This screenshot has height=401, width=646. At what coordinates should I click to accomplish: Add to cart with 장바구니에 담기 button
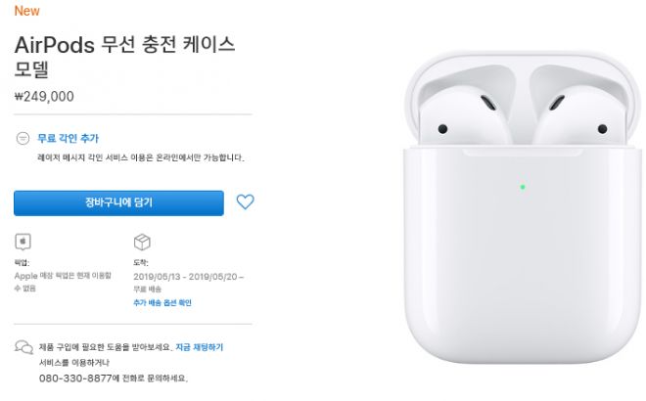tap(118, 203)
